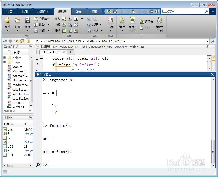Click Run Section (运行节) button
This screenshot has height=177, width=218.
[x=146, y=21]
